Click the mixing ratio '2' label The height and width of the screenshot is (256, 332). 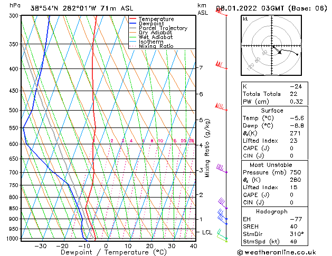[112, 141]
